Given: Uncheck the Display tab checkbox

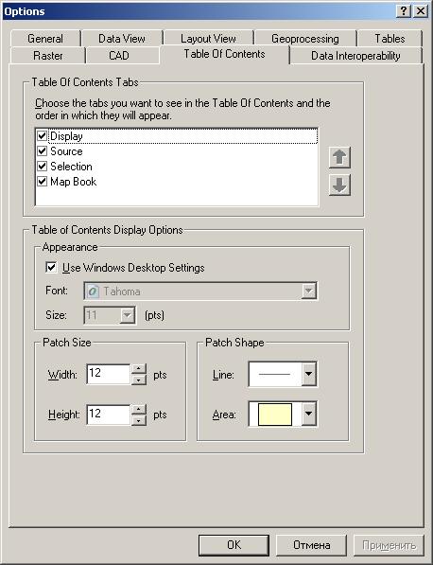Looking at the screenshot, I should [x=43, y=136].
